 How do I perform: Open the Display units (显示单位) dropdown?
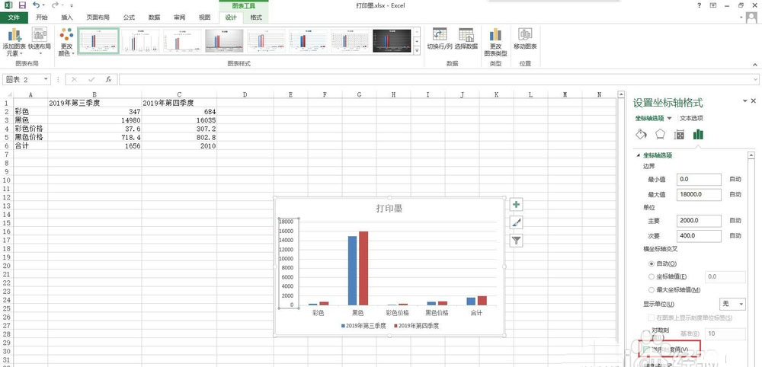pyautogui.click(x=733, y=304)
